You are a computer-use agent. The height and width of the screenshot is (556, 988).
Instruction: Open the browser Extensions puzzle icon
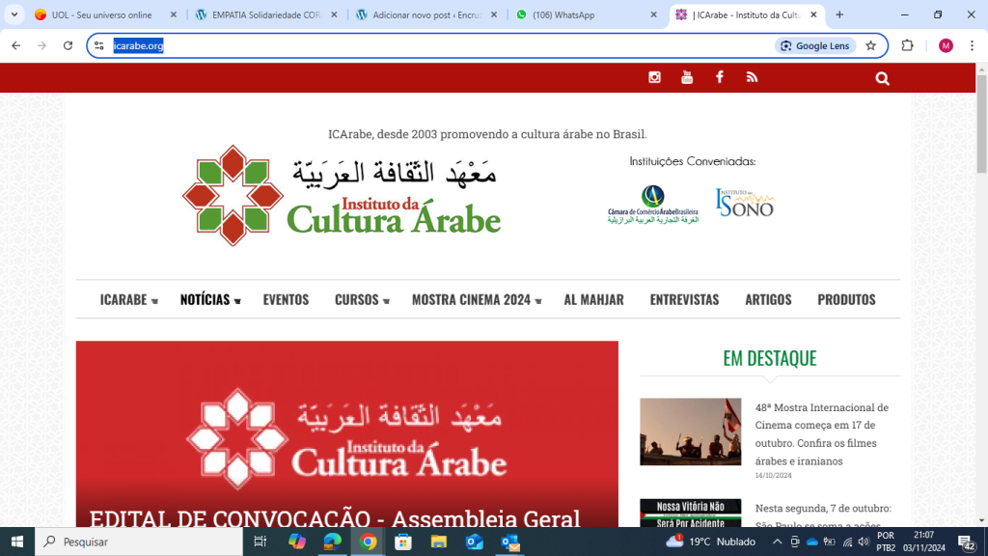pos(907,45)
